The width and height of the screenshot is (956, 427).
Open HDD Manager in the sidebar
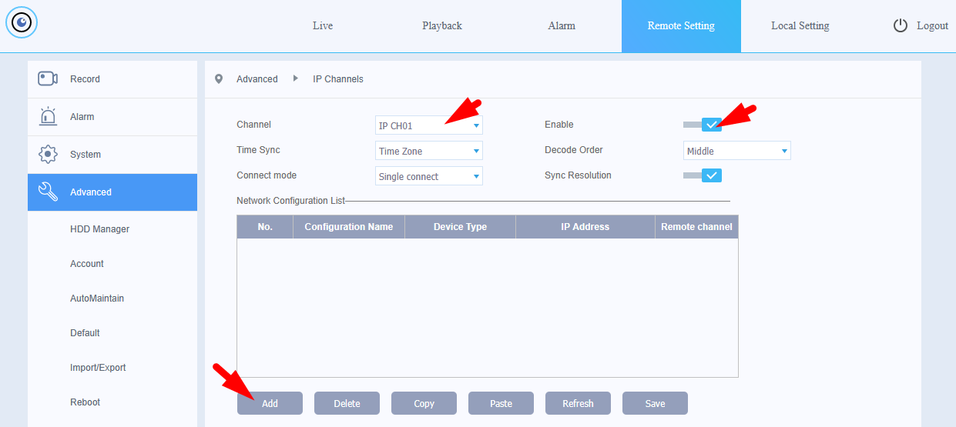click(x=99, y=229)
